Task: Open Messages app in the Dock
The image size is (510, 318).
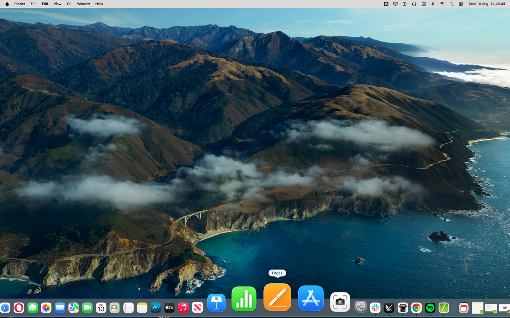Action: [x=32, y=308]
